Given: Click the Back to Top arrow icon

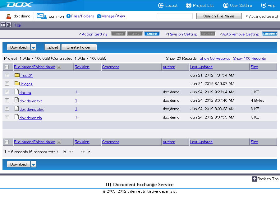Looking at the screenshot, I should pos(255,179).
